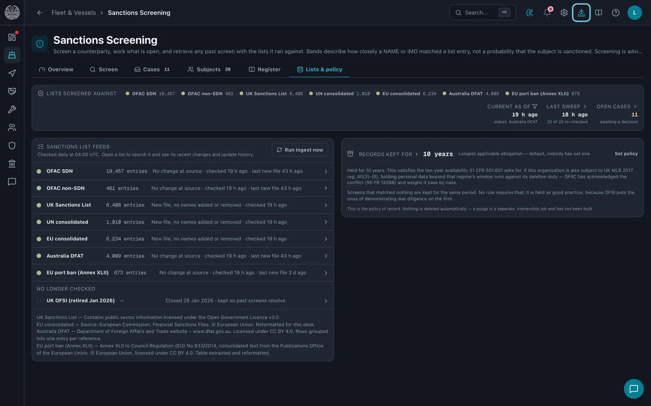Open the notifications bell
651x406 pixels.
[x=547, y=13]
